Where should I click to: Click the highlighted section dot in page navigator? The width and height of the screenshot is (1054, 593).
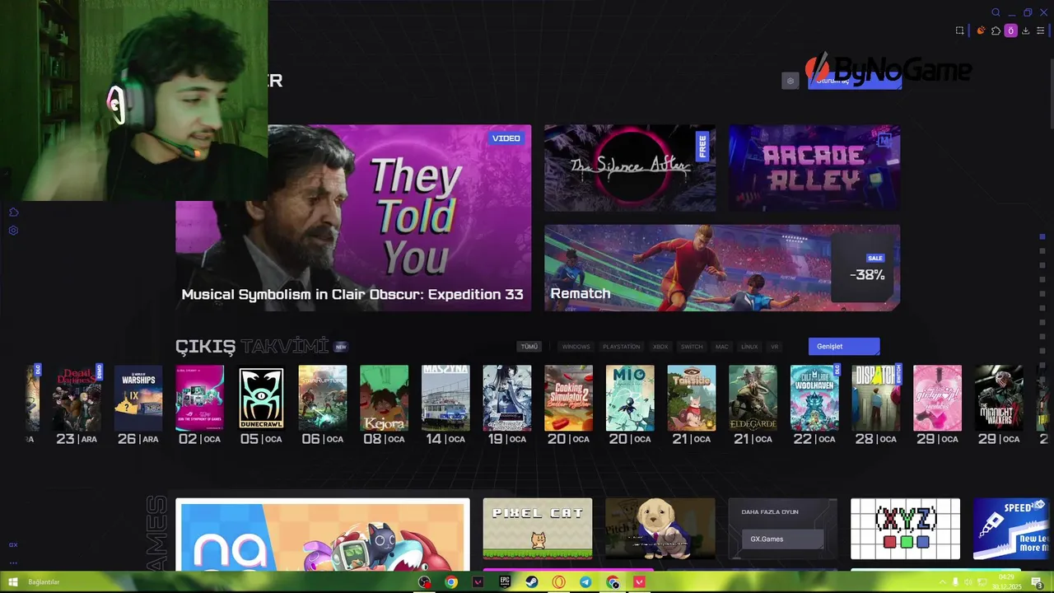tap(1042, 237)
